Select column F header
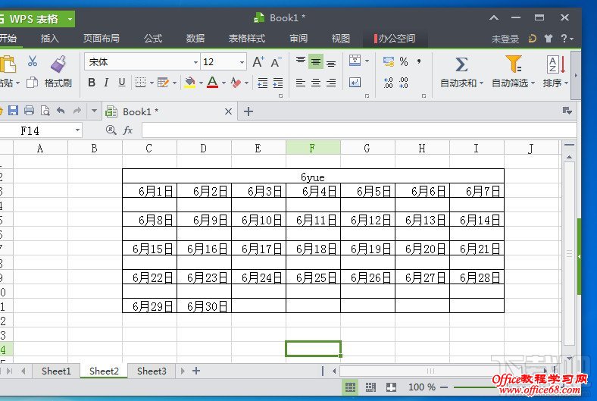This screenshot has width=597, height=401. [x=313, y=148]
